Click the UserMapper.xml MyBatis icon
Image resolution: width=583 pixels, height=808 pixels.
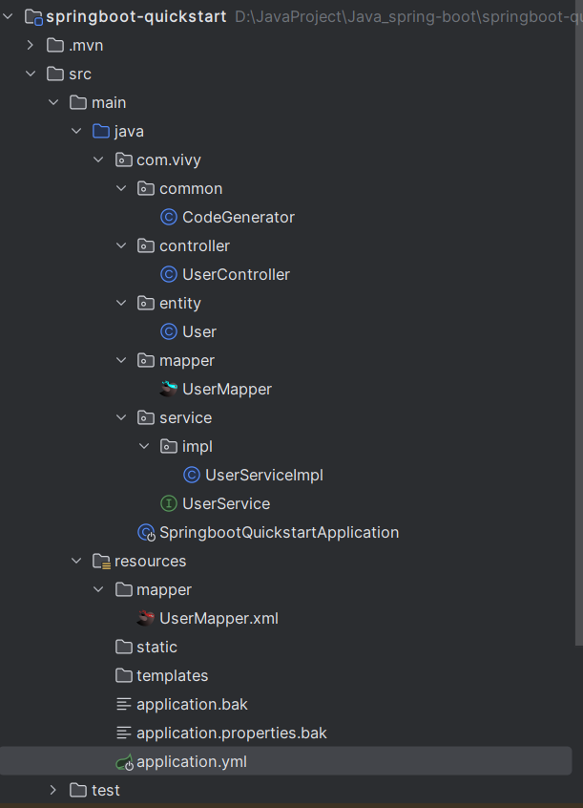pos(146,618)
